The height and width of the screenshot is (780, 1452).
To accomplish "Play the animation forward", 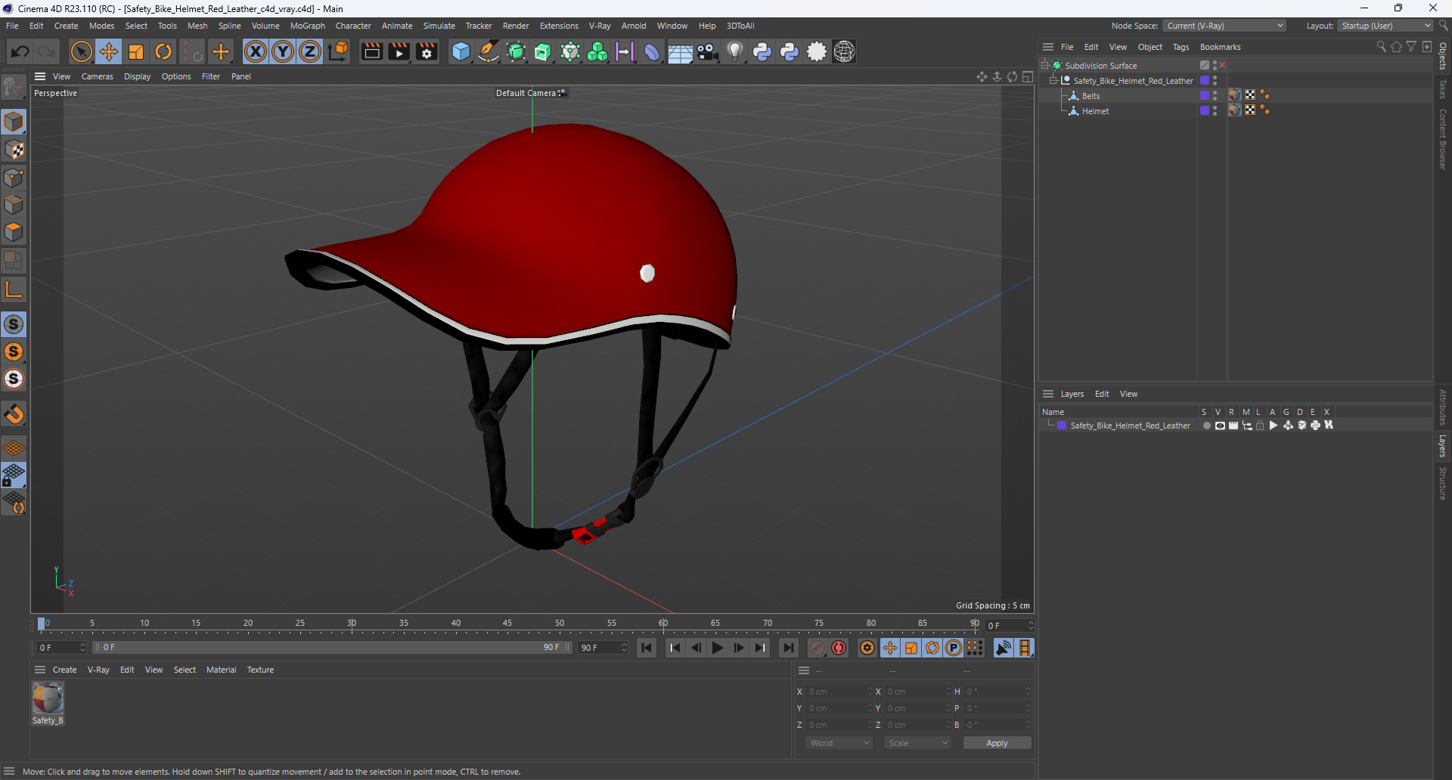I will [717, 648].
